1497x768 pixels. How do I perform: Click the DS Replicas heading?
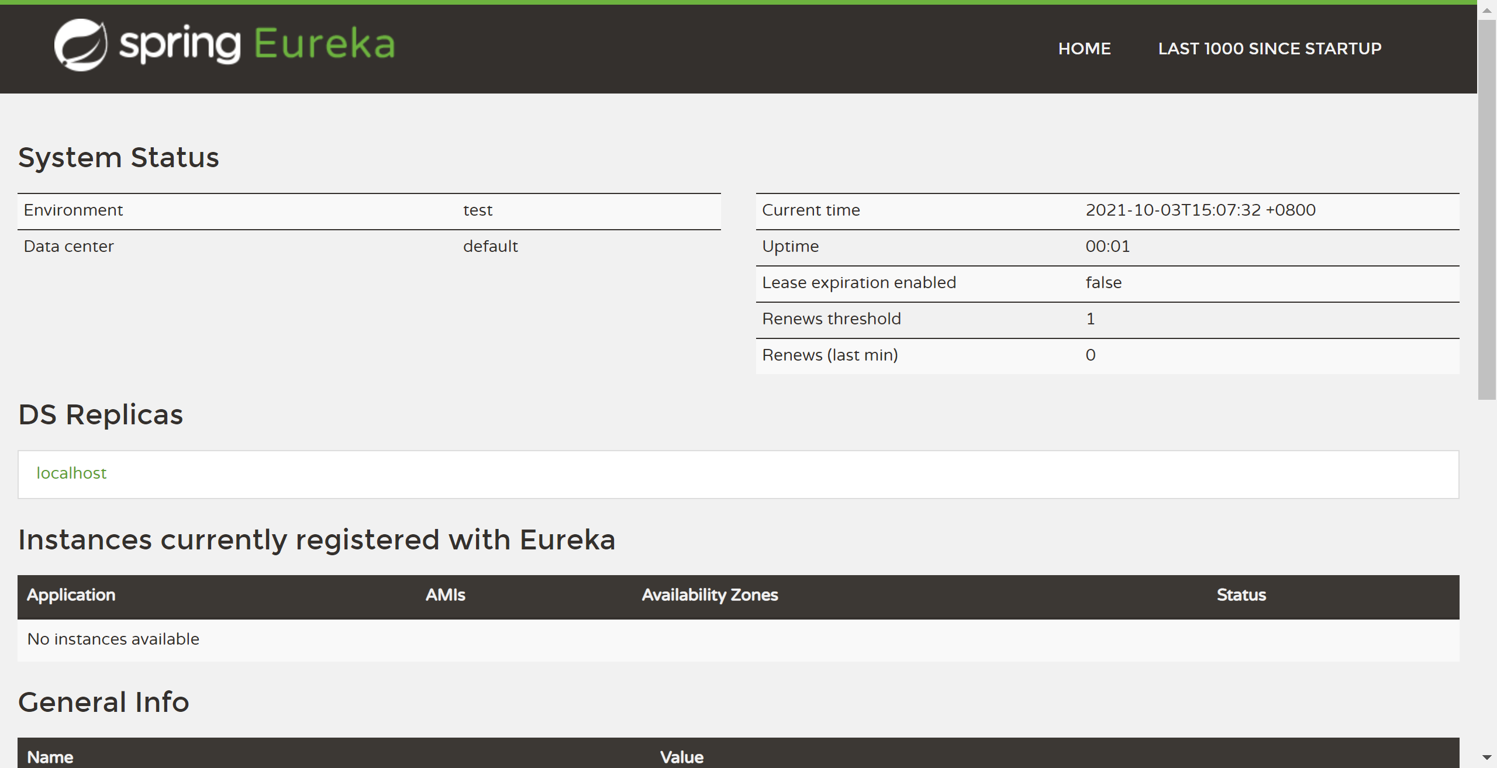click(x=101, y=415)
